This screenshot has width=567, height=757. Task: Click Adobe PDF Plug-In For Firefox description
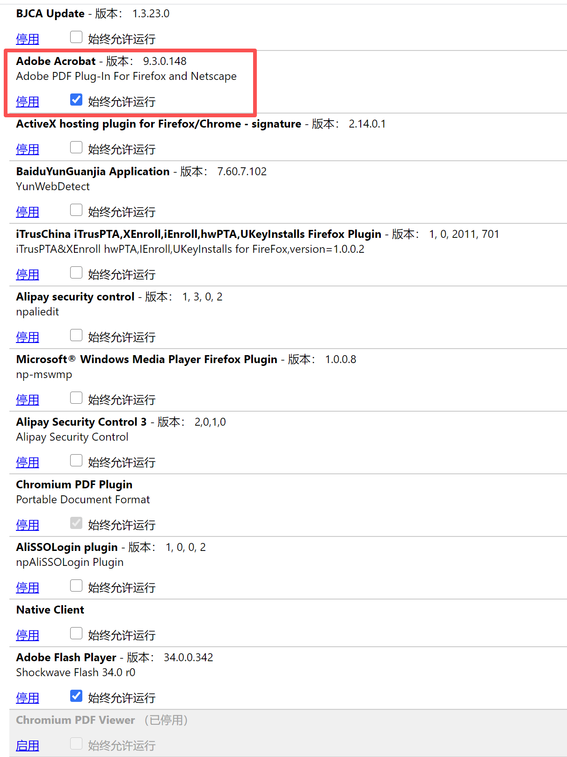126,76
